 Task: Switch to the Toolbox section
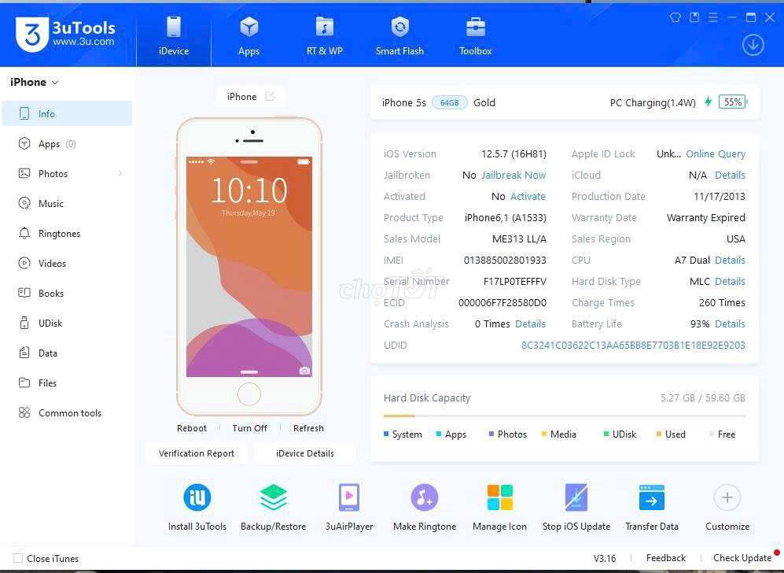point(475,35)
